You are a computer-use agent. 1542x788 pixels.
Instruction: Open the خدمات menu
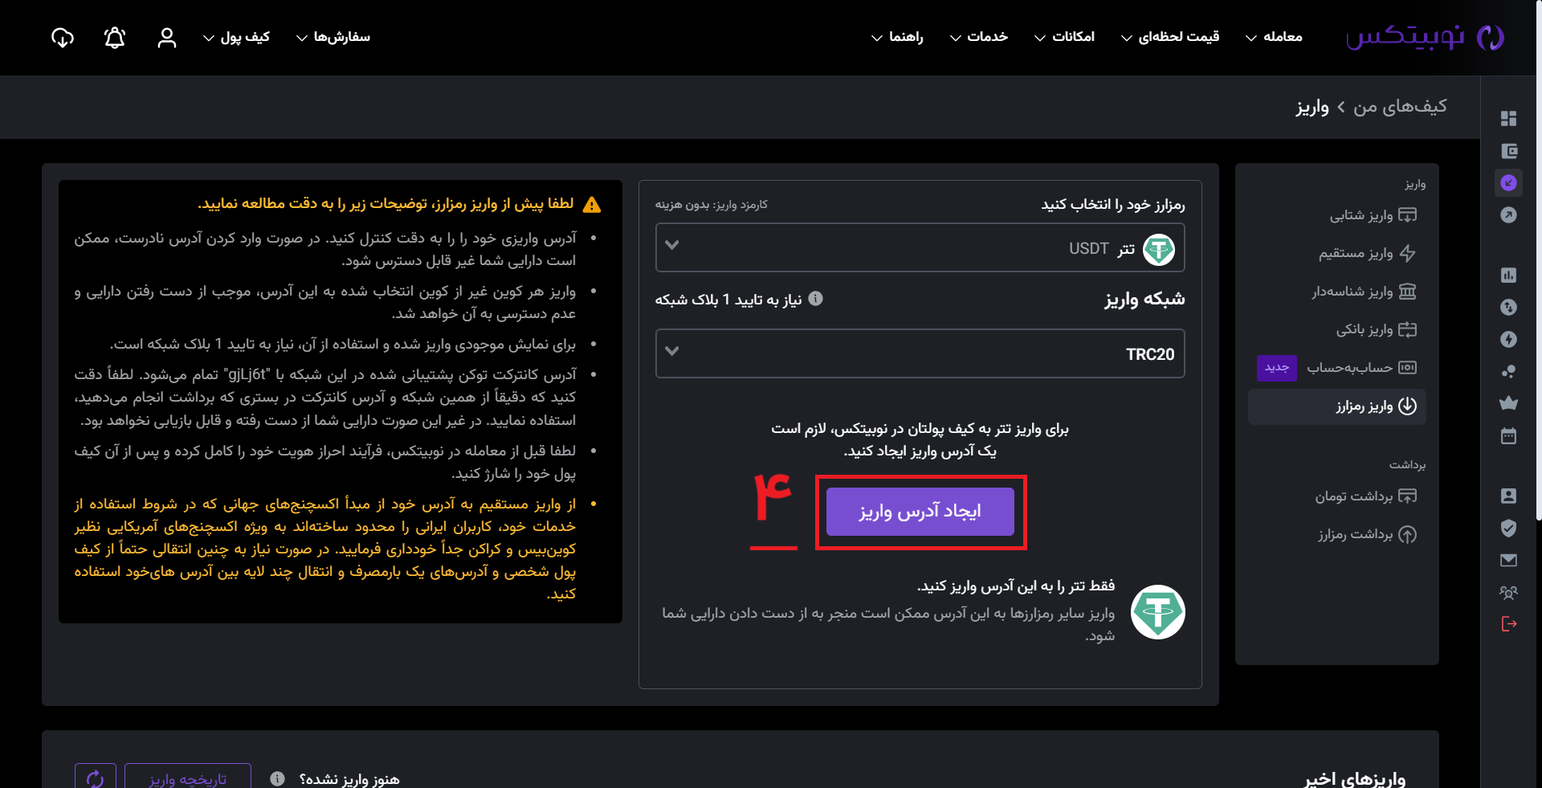(979, 37)
